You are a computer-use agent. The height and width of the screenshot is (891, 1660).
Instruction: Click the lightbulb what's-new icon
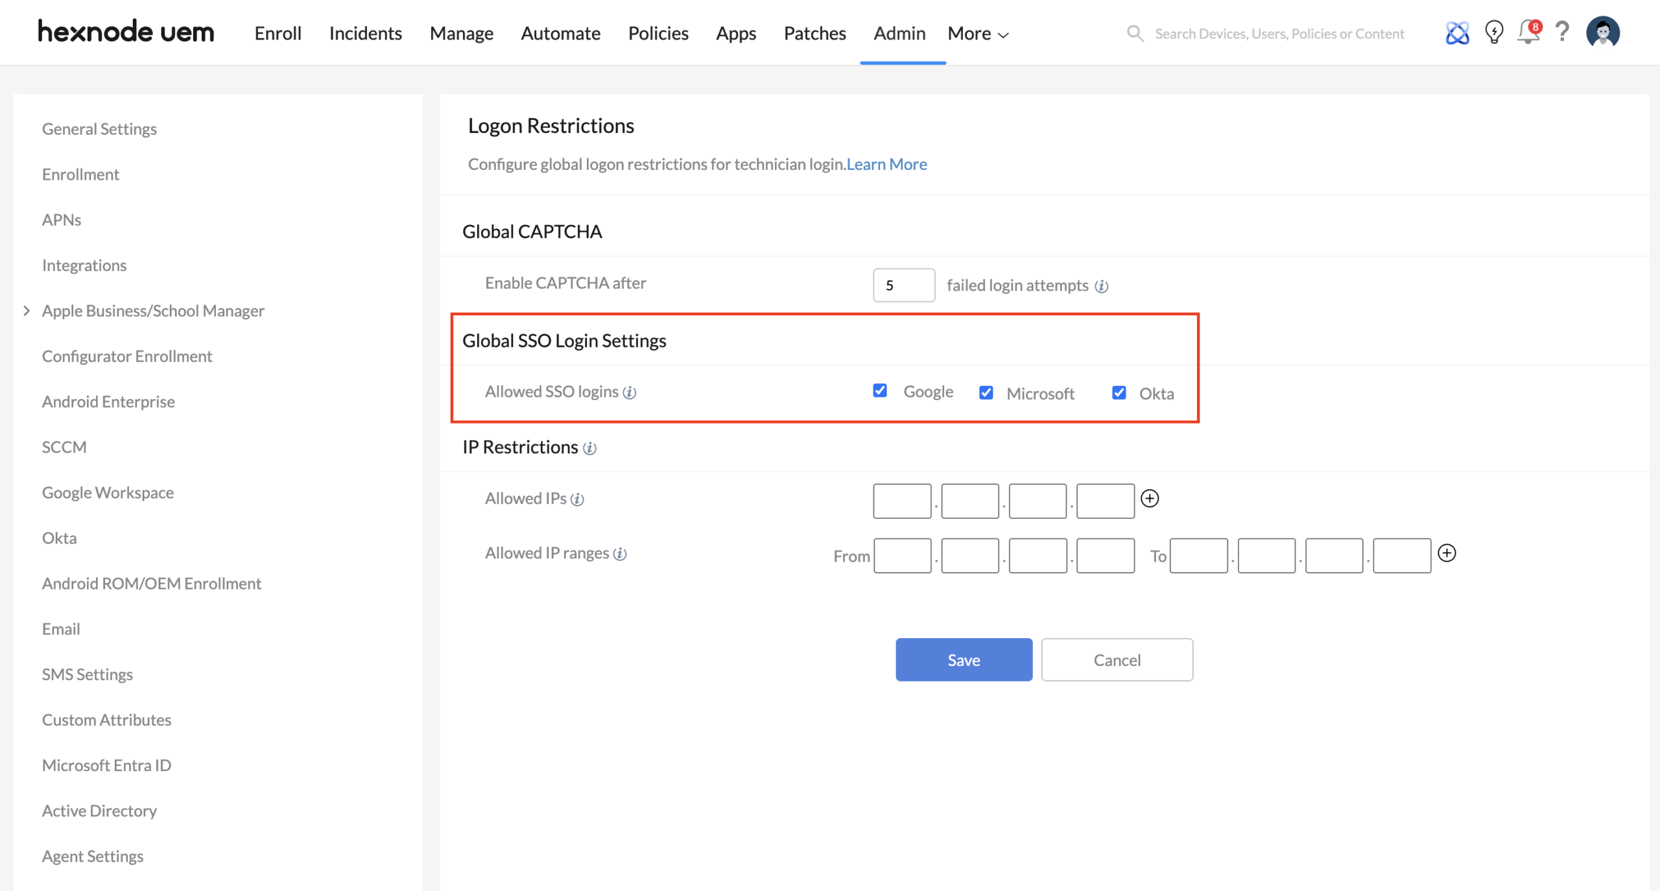[x=1493, y=32]
